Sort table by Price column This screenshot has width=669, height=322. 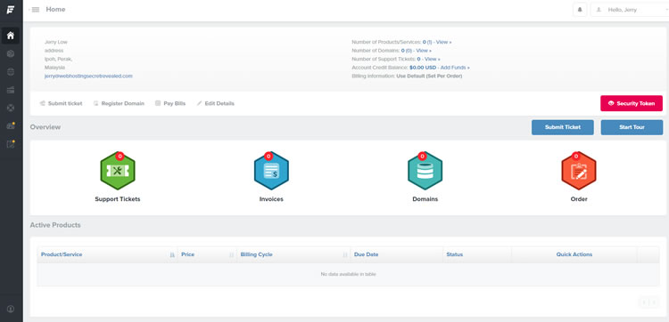[207, 254]
